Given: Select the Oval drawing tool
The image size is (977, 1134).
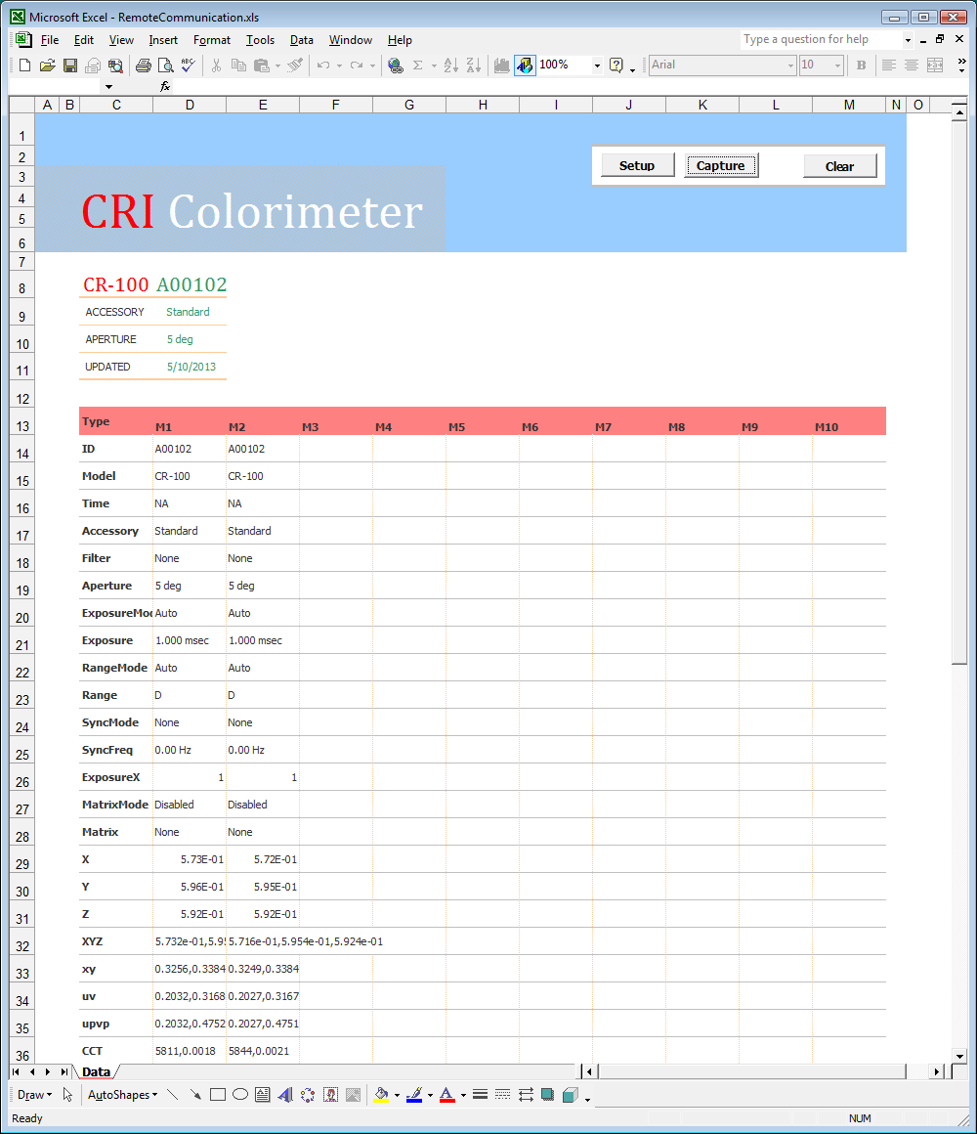Looking at the screenshot, I should click(x=240, y=1095).
